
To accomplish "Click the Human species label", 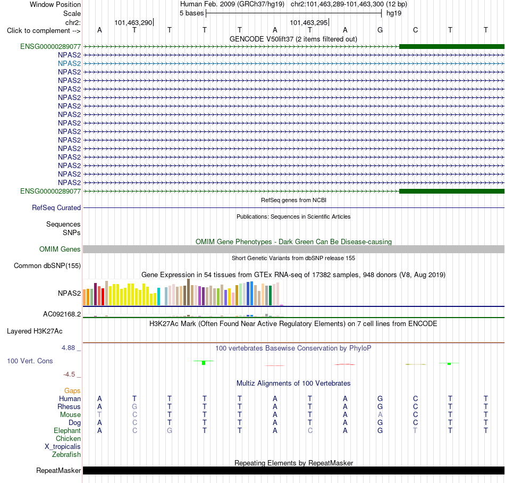I will click(70, 399).
